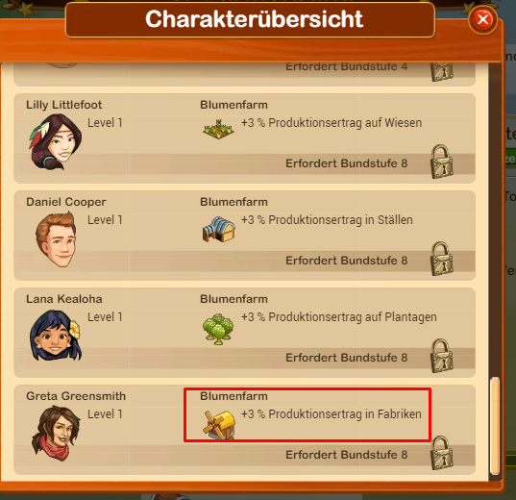
Task: Click the Erfordert Bundstufe 8 label for Lilly Littlefoot
Action: point(347,163)
